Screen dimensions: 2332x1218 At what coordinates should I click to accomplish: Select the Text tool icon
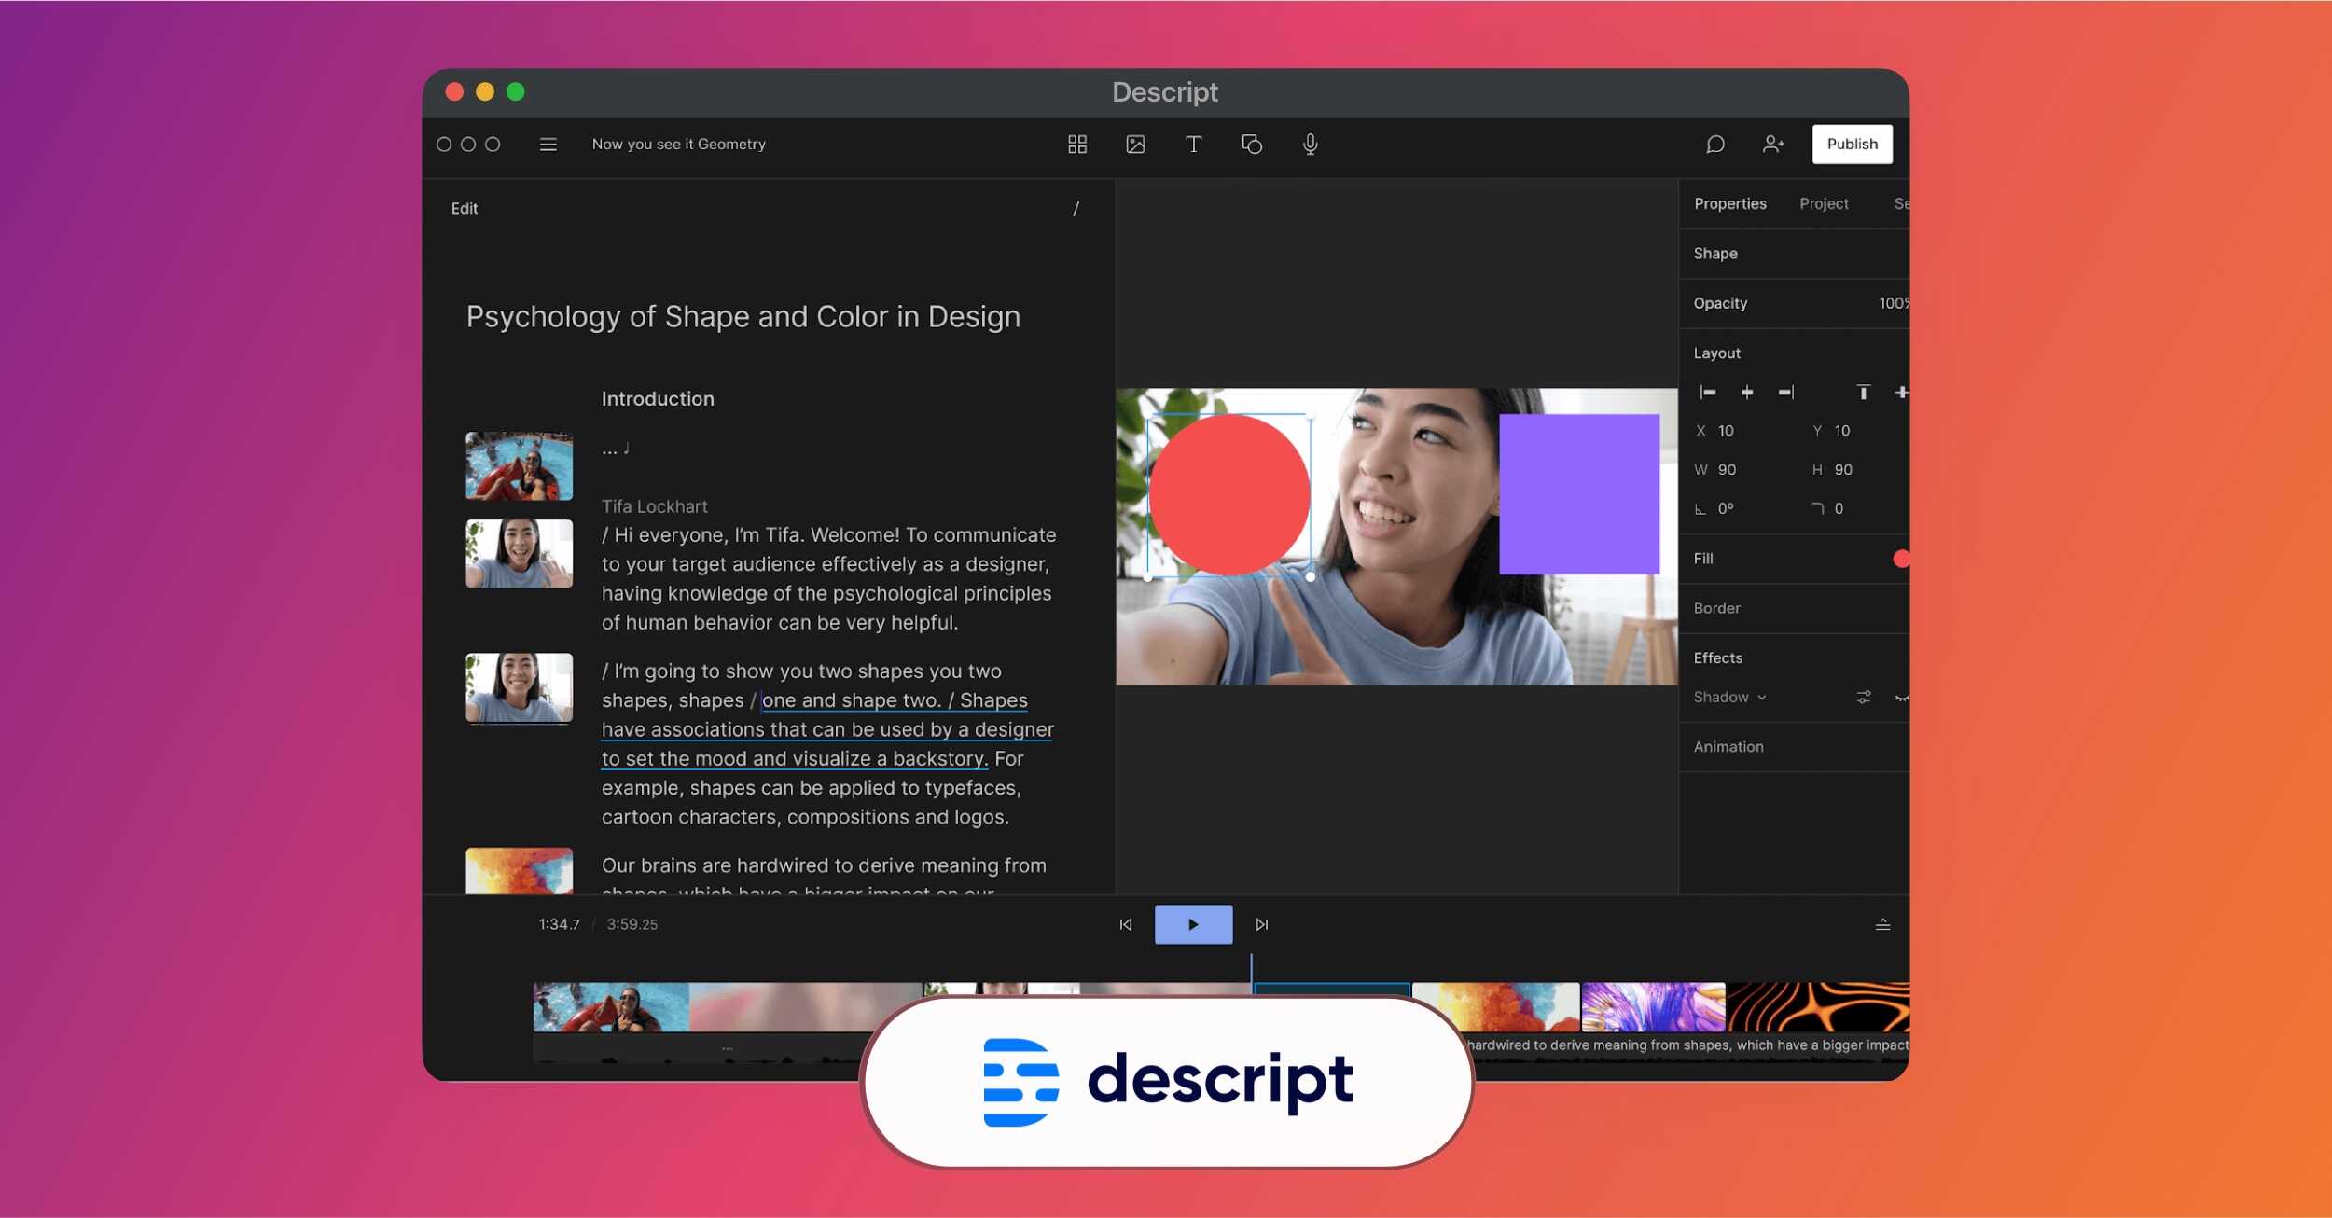click(x=1193, y=145)
